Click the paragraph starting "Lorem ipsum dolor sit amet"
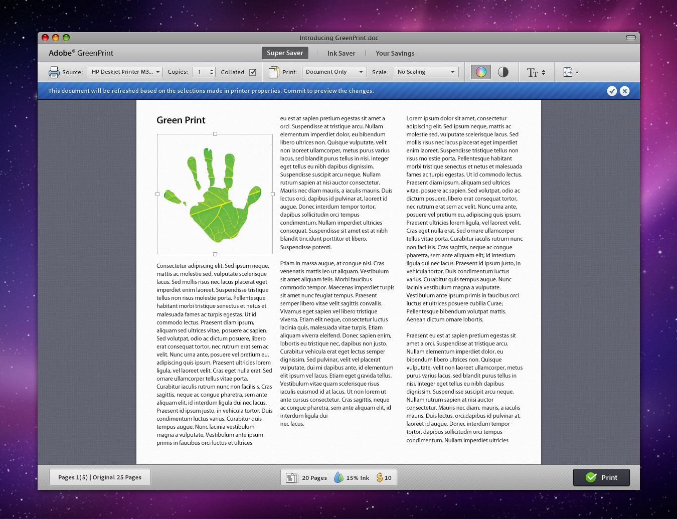This screenshot has width=677, height=519. pyautogui.click(x=465, y=219)
